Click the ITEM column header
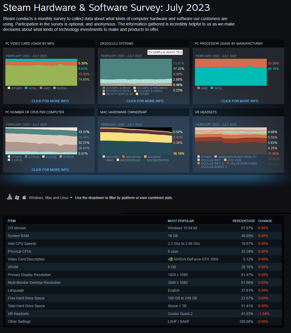The height and width of the screenshot is (333, 291). (x=12, y=221)
